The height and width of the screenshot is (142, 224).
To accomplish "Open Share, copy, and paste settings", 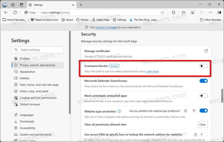I will click(38, 91).
